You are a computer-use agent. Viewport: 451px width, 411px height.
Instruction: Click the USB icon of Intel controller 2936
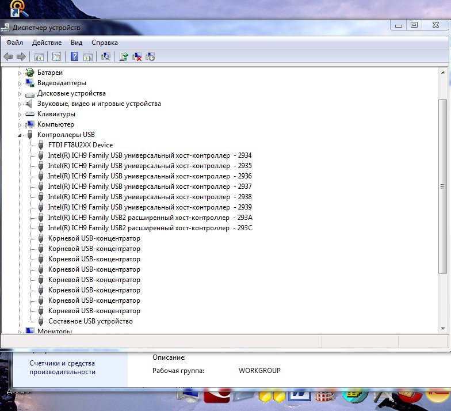41,176
